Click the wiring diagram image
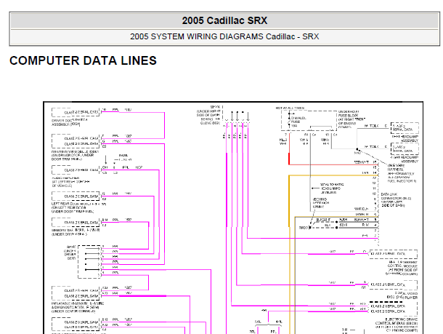Image resolution: width=443 pixels, height=334 pixels. pyautogui.click(x=233, y=218)
